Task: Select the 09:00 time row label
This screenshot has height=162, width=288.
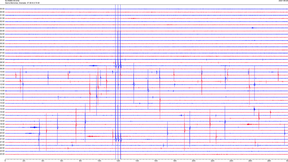Action: [2, 66]
